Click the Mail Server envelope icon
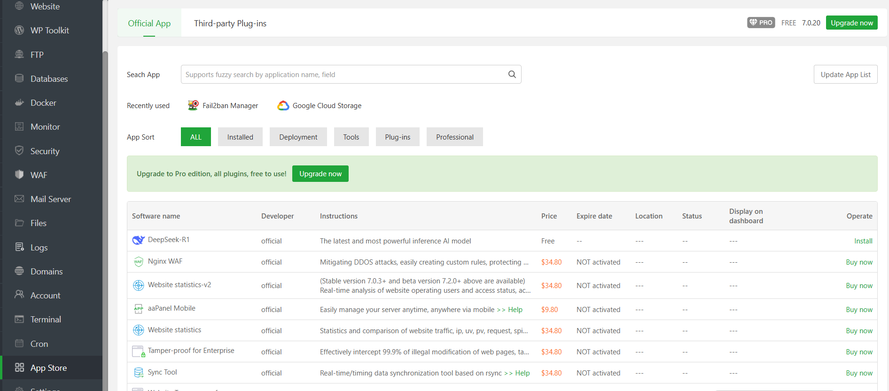889x391 pixels. click(x=19, y=199)
